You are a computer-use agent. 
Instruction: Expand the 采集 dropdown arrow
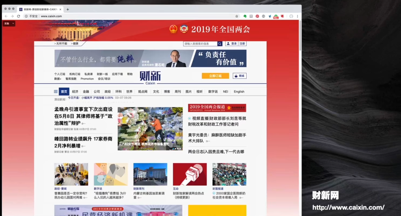(13, 24)
